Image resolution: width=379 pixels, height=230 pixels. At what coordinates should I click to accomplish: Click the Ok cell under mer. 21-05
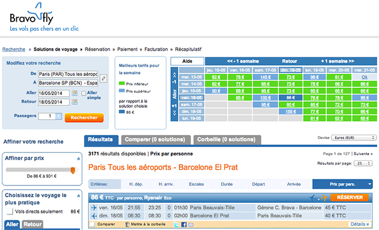pyautogui.click(x=365, y=77)
